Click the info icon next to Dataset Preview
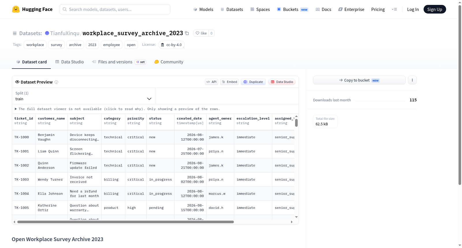This screenshot has width=462, height=248. [56, 82]
